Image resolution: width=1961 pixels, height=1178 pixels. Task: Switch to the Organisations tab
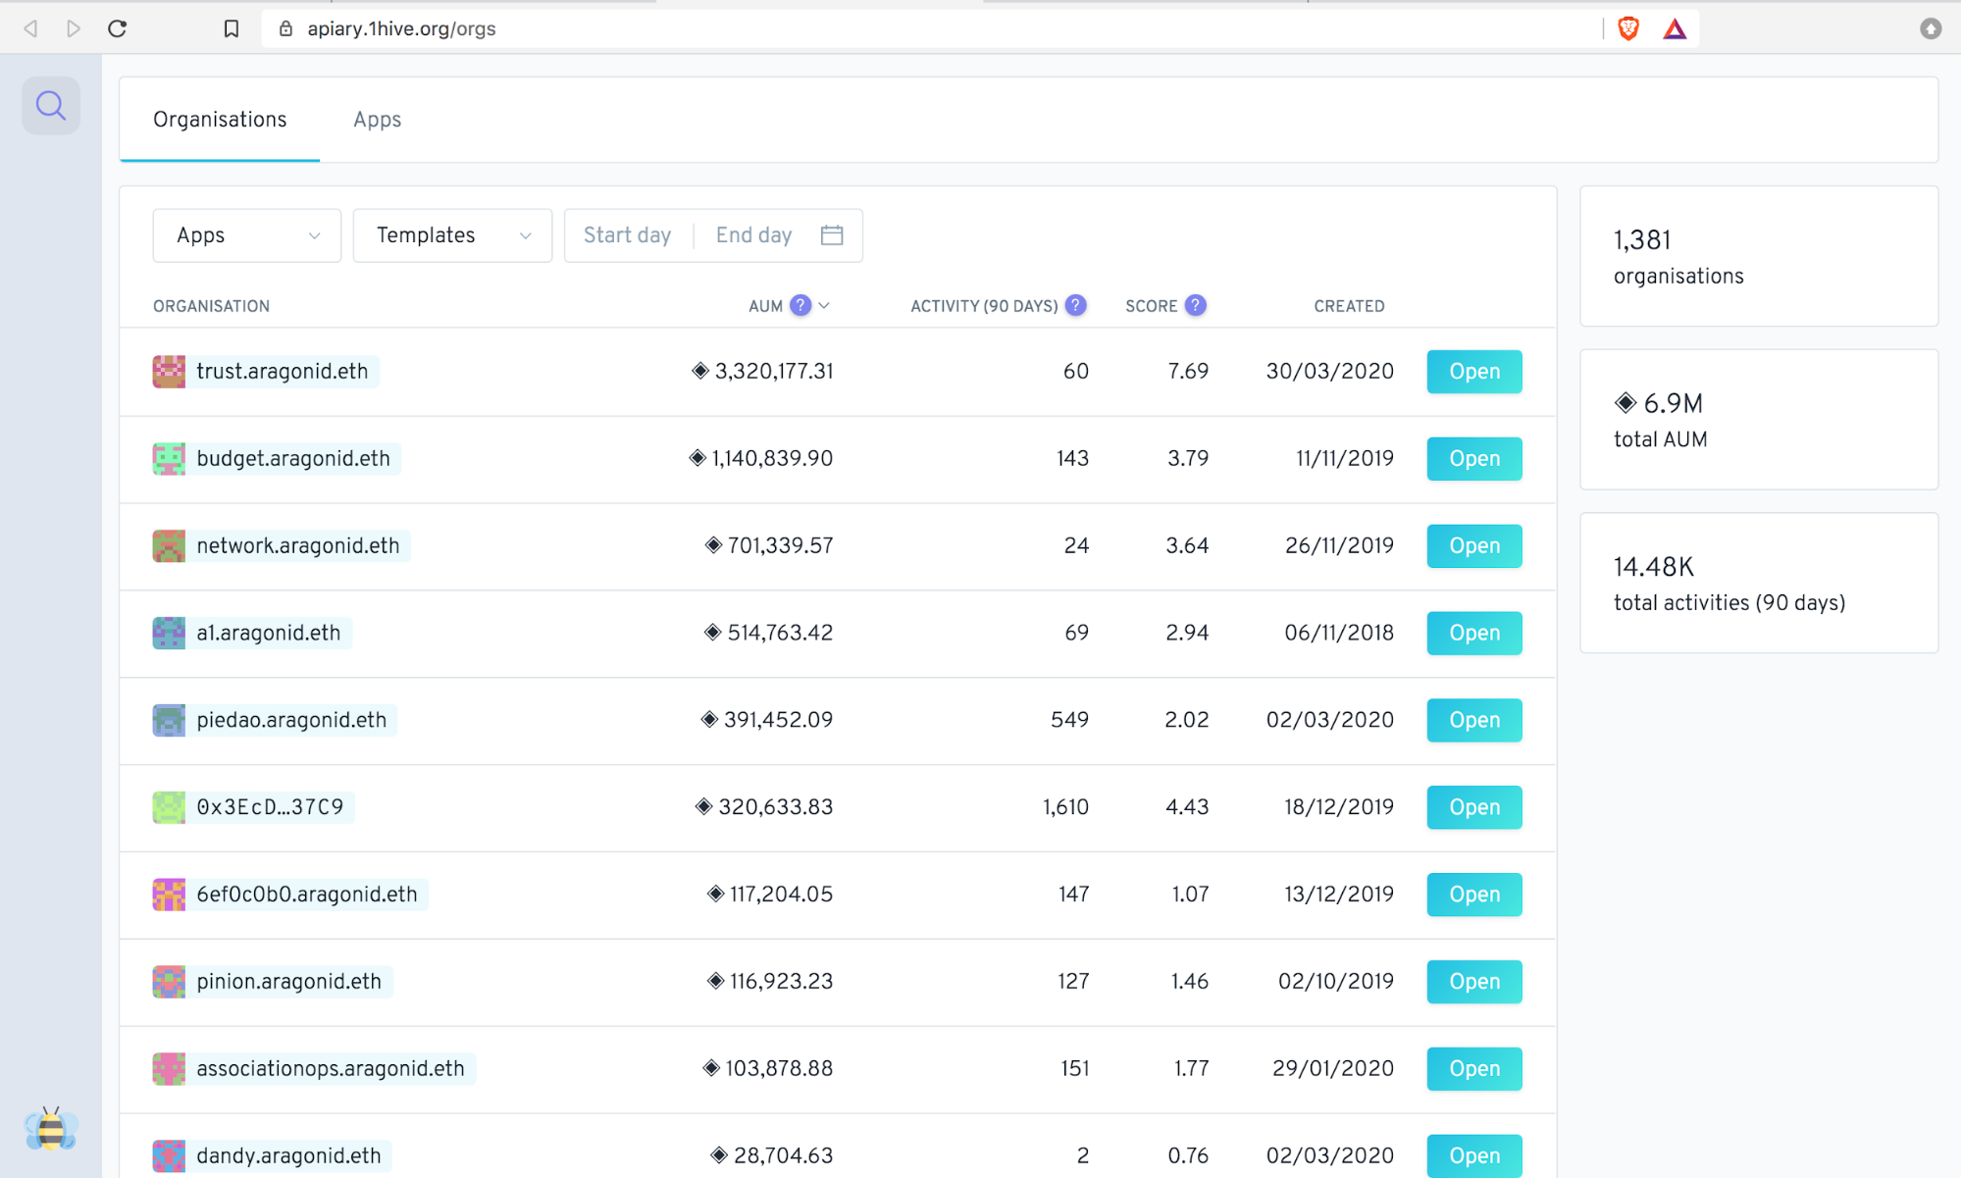point(220,120)
